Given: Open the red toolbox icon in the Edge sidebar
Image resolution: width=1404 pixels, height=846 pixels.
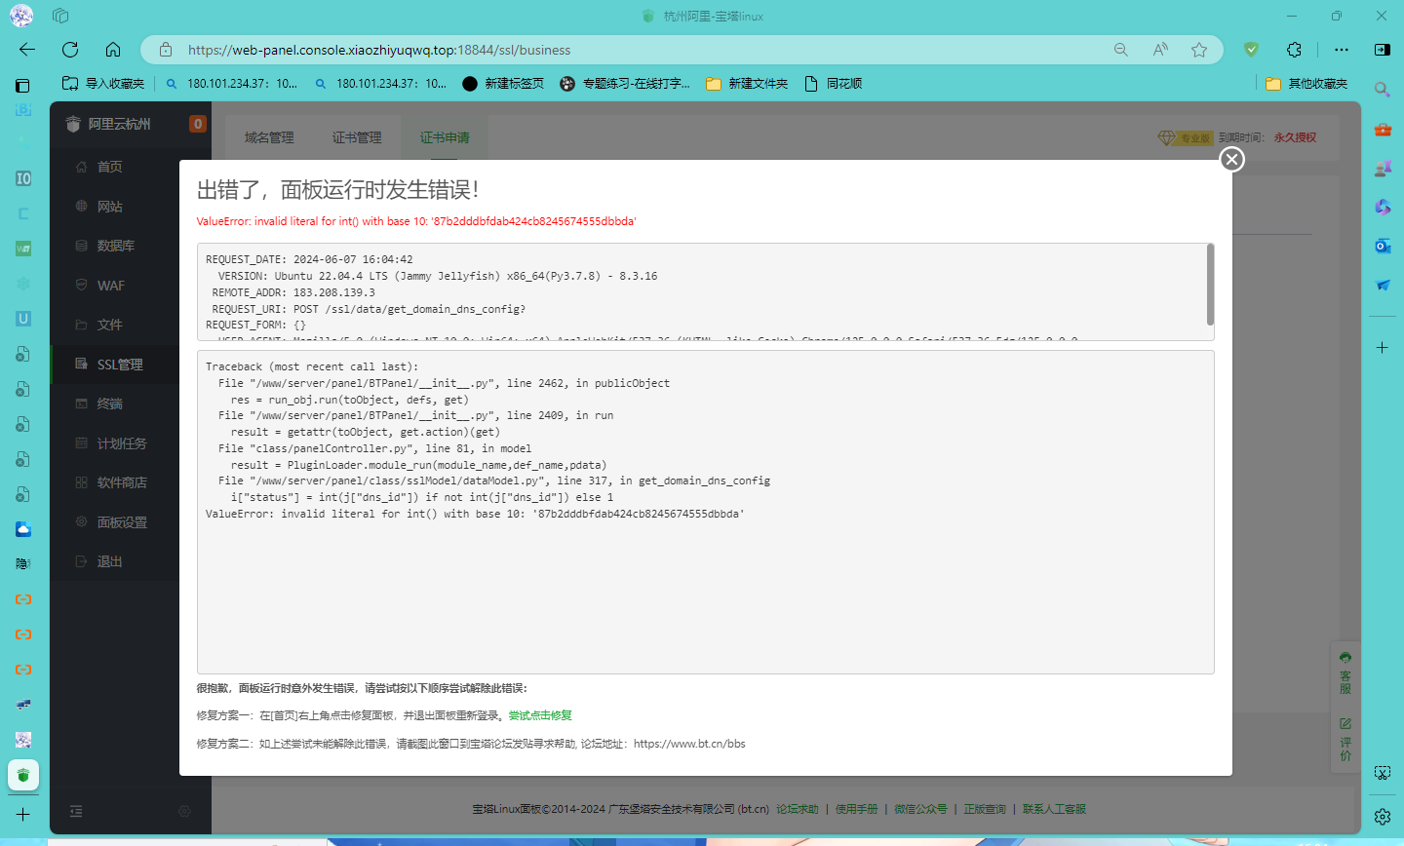Looking at the screenshot, I should pos(1383,129).
